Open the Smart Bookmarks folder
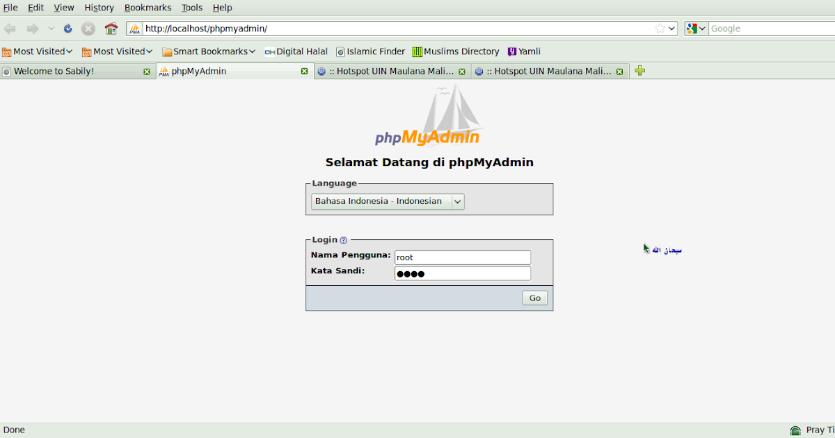 209,51
